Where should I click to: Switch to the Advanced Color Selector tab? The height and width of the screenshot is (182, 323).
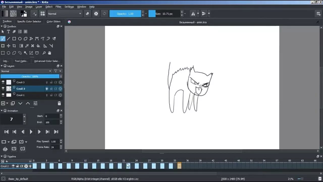click(47, 61)
